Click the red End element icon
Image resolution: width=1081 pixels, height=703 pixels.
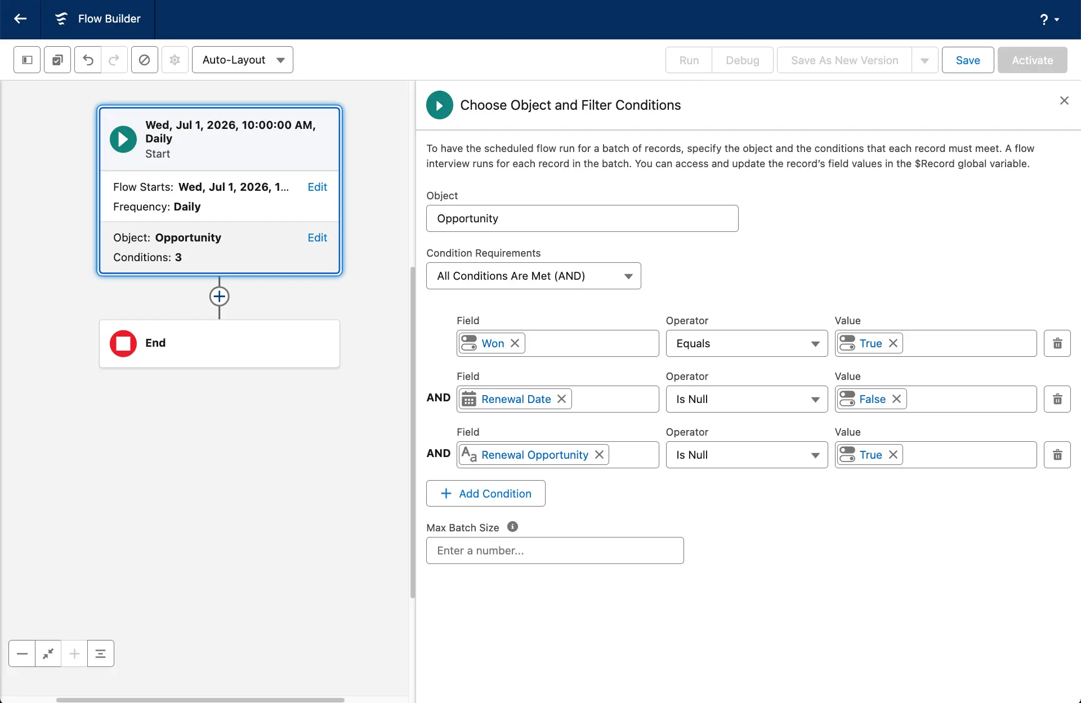tap(123, 343)
